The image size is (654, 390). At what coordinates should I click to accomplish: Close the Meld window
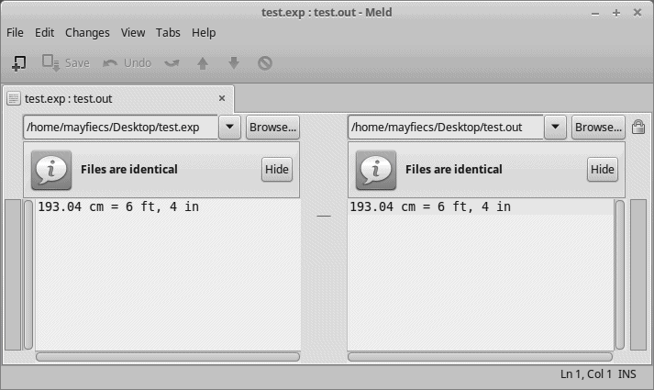click(x=637, y=13)
